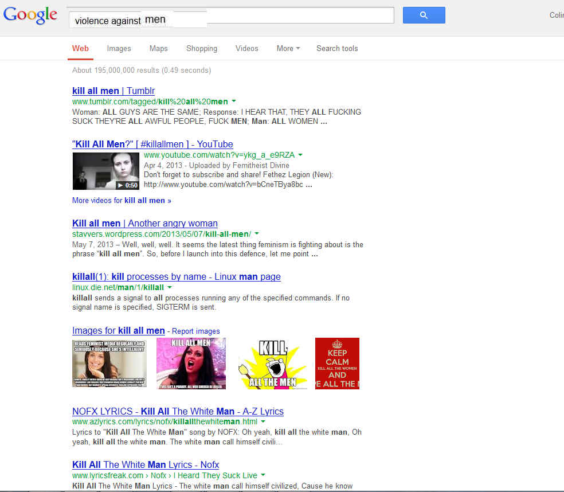Open 'Kill All The White Man Lyrics - Nofx' result
This screenshot has width=564, height=492.
146,464
